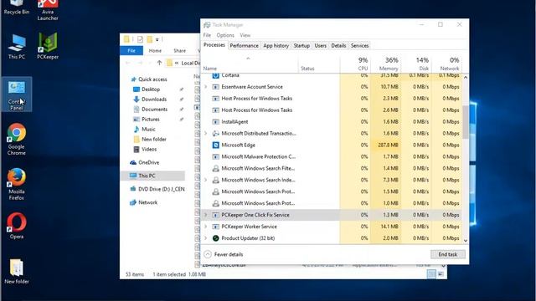Select the PCKeeper desktop icon
This screenshot has height=301, width=536.
coord(48,46)
